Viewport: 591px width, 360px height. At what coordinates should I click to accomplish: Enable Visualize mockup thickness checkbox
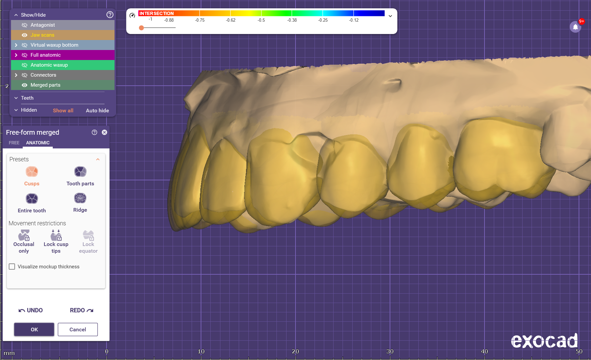click(x=12, y=267)
